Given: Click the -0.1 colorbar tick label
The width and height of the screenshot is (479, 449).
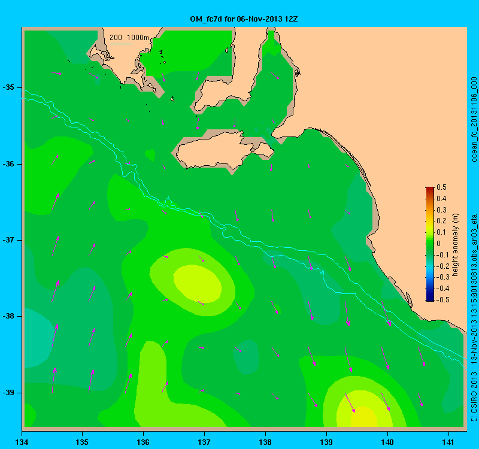Looking at the screenshot, I should pyautogui.click(x=442, y=255).
